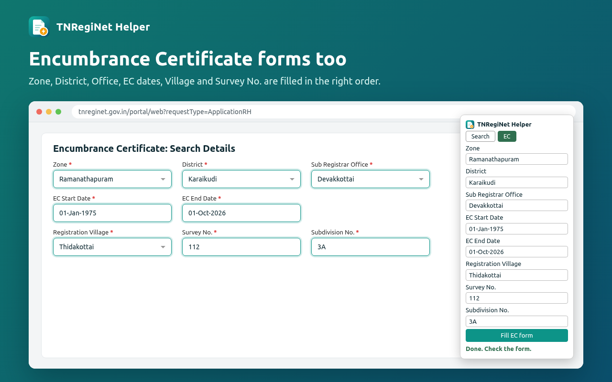612x382 pixels.
Task: Click the Subdivision No. field on form
Action: click(x=371, y=247)
